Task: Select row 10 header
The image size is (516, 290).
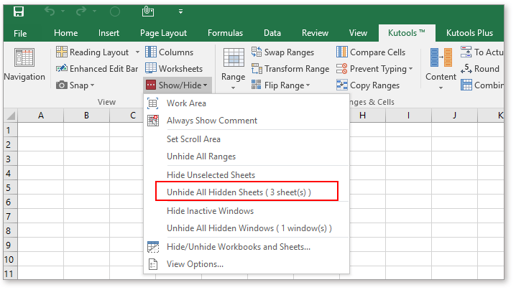Action: pyautogui.click(x=11, y=259)
